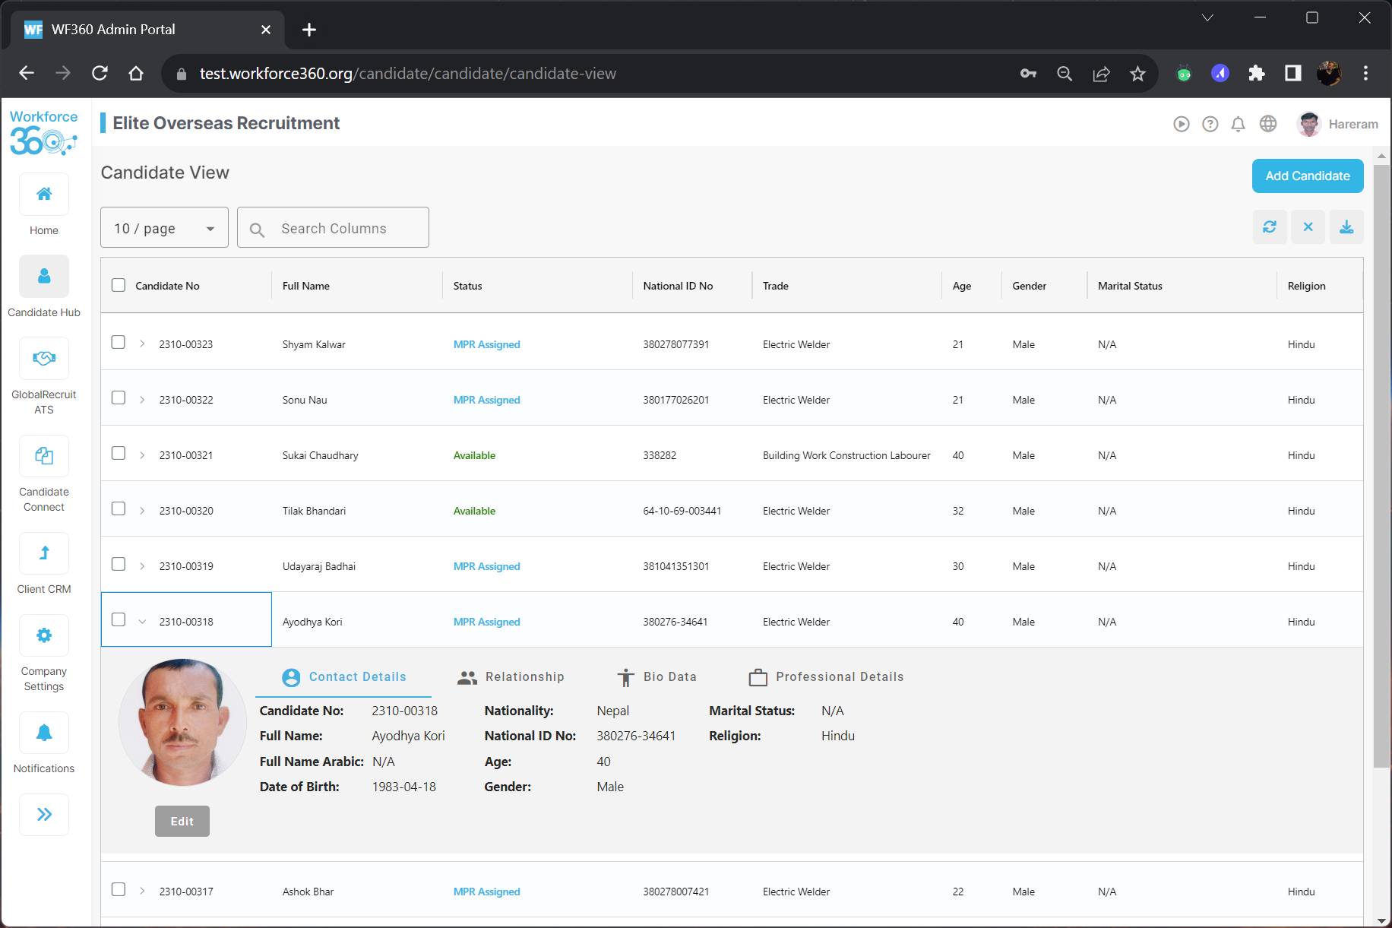The width and height of the screenshot is (1392, 928).
Task: Switch to the Bio Data tab
Action: coord(656,677)
